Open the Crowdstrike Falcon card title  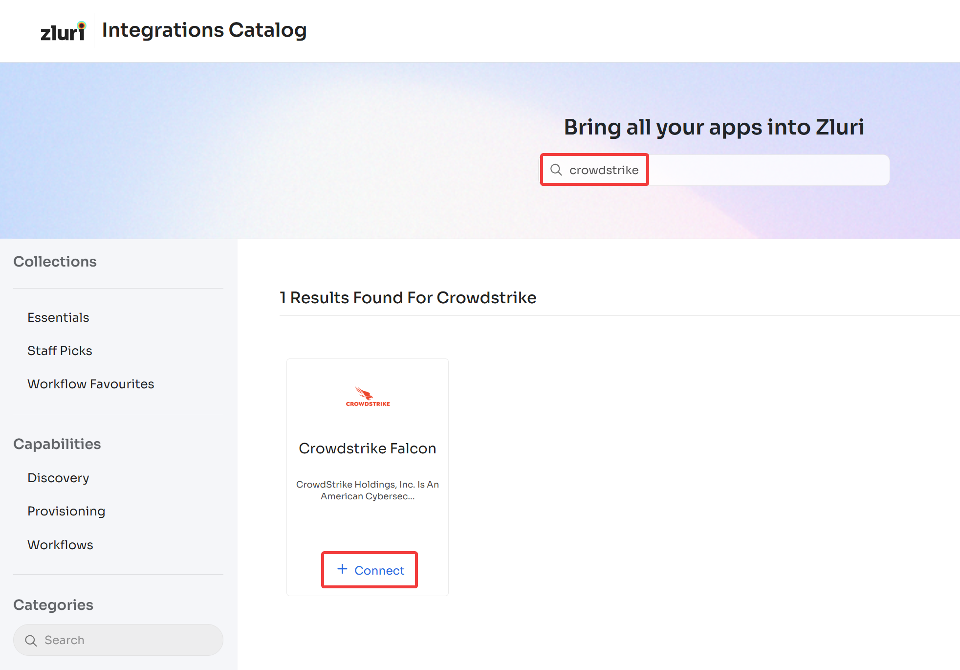(367, 448)
